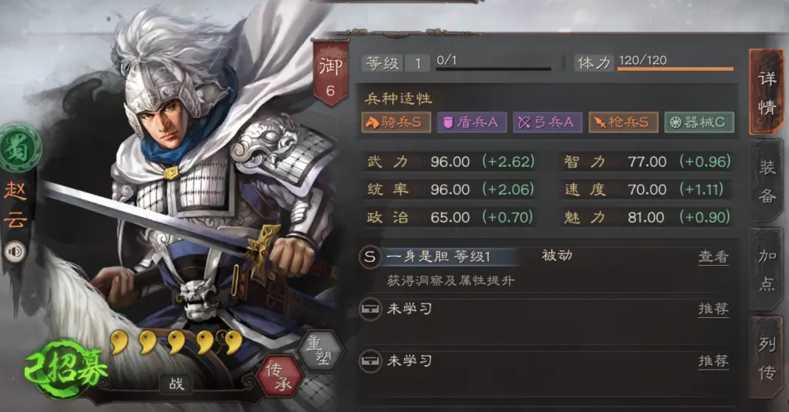The width and height of the screenshot is (789, 412).
Task: Open the 加点 attribute points tab
Action: (x=767, y=270)
